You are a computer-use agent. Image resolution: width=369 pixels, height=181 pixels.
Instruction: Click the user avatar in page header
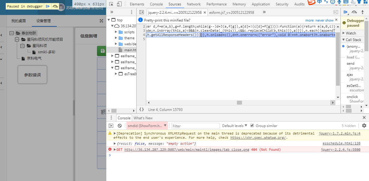point(61,7)
